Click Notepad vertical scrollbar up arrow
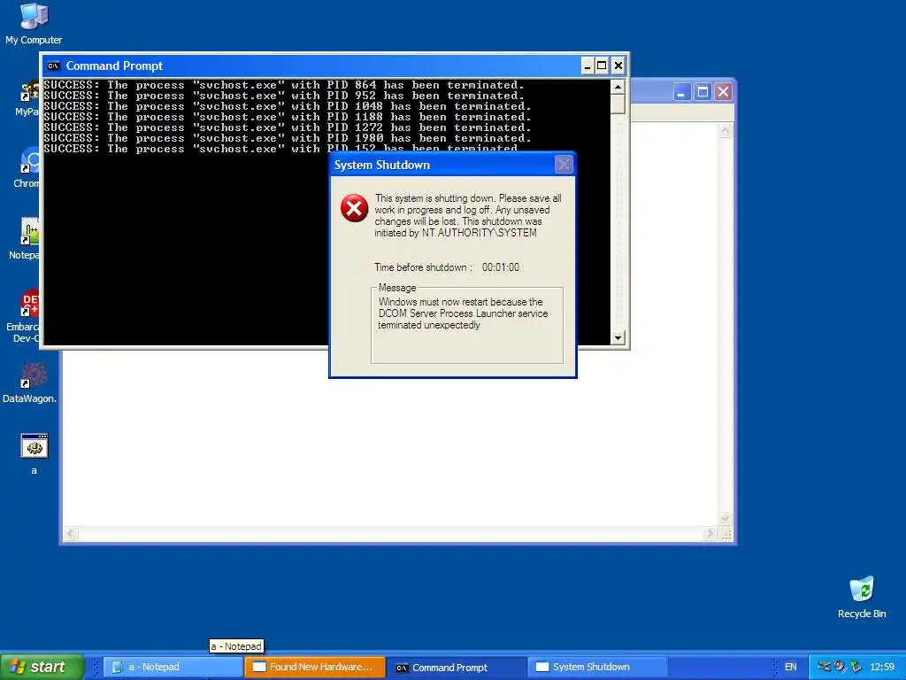Screen dimensions: 906x680 [725, 131]
